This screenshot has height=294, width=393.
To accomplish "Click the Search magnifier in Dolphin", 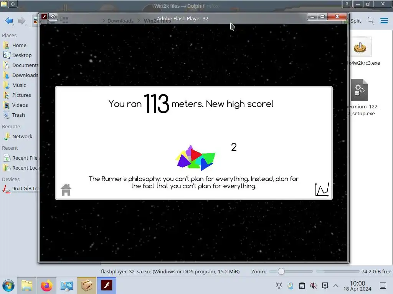I will click(371, 21).
